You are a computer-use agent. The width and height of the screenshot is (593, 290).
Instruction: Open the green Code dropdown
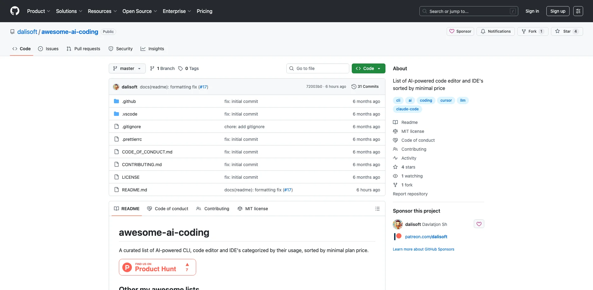coord(368,68)
